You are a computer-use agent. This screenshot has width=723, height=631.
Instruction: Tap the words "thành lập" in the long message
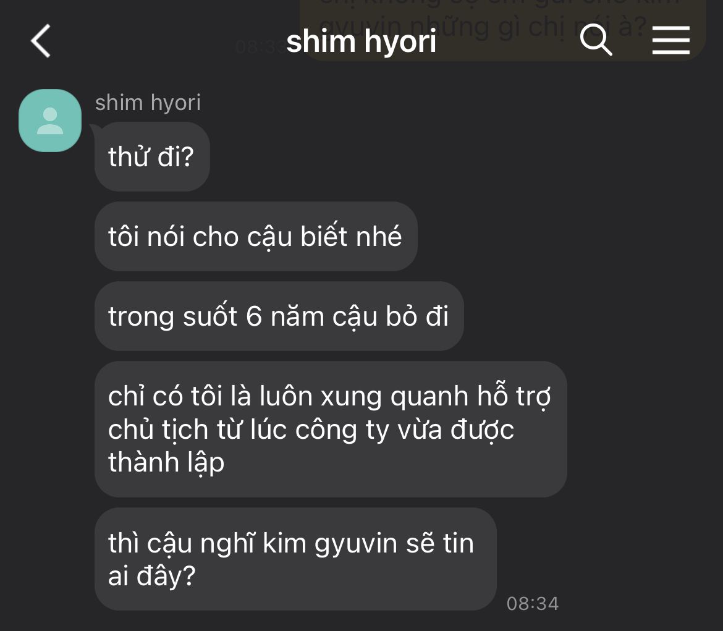click(166, 463)
